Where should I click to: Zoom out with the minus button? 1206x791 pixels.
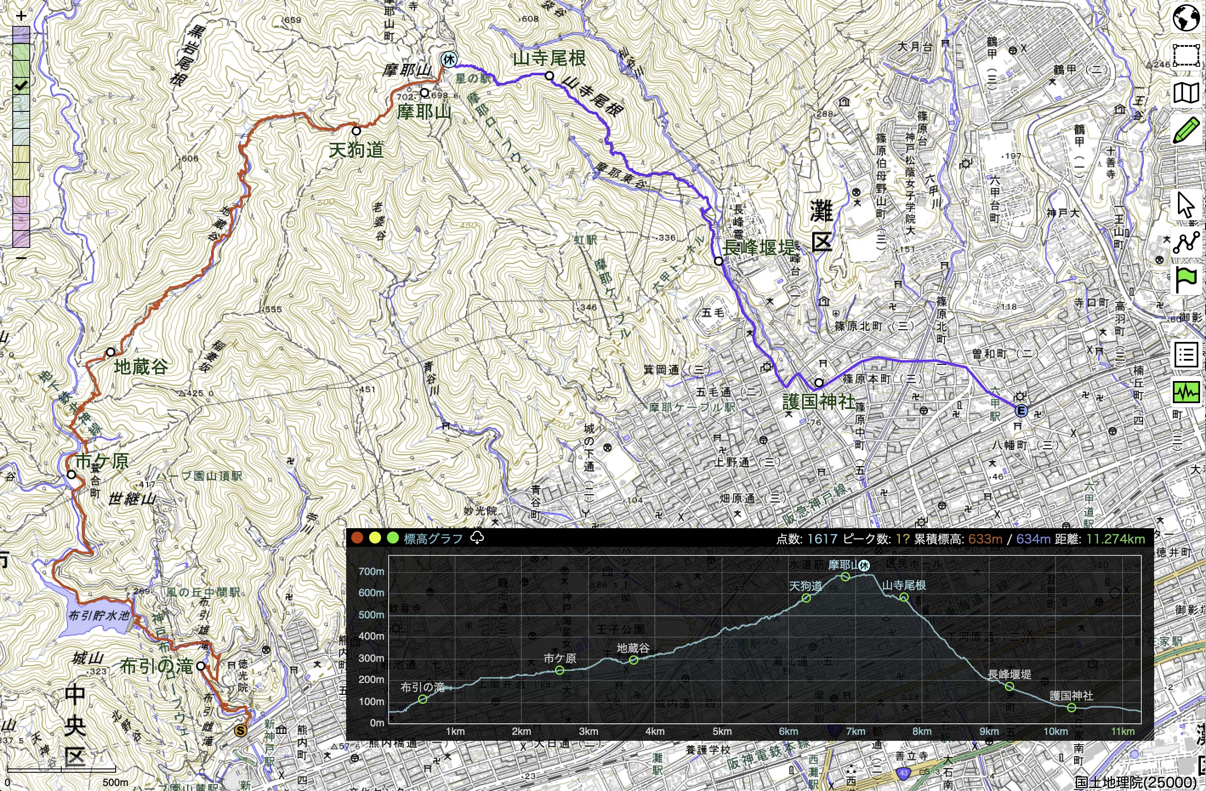[21, 258]
